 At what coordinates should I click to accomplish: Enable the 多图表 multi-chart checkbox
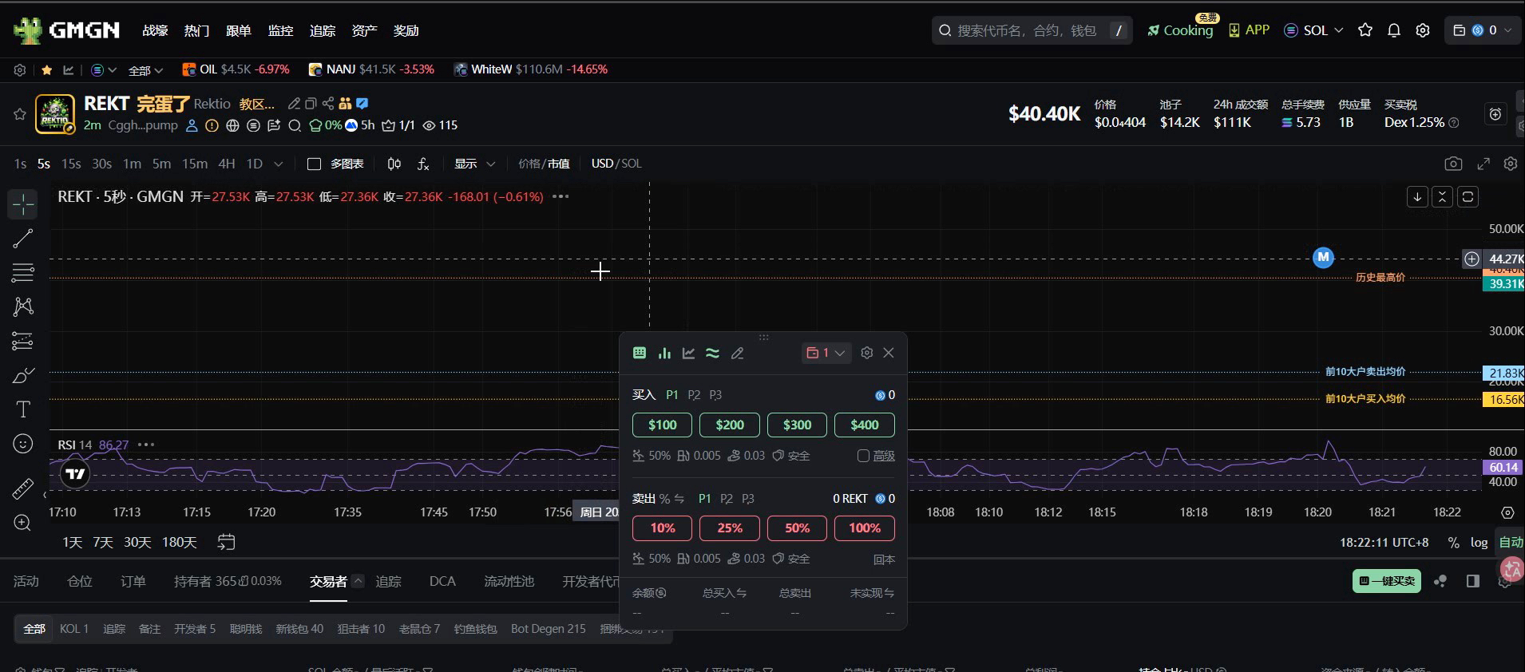coord(315,164)
